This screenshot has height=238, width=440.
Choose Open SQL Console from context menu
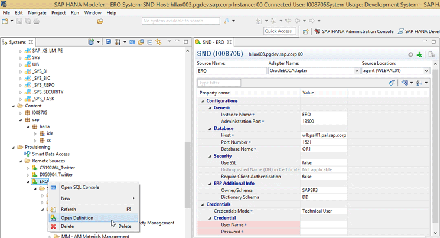click(x=93, y=187)
